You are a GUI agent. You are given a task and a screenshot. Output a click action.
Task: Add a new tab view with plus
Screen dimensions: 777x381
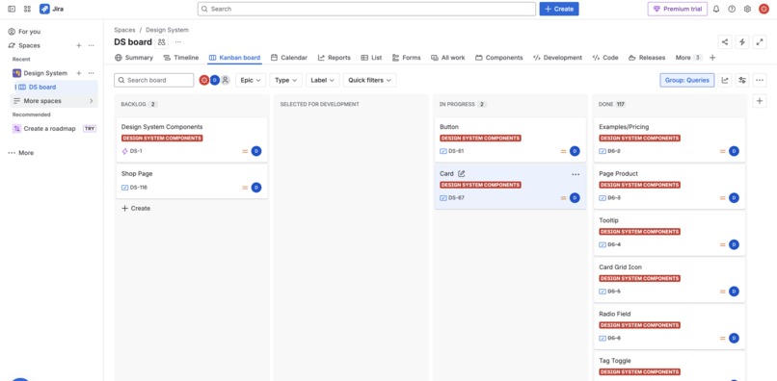[712, 58]
